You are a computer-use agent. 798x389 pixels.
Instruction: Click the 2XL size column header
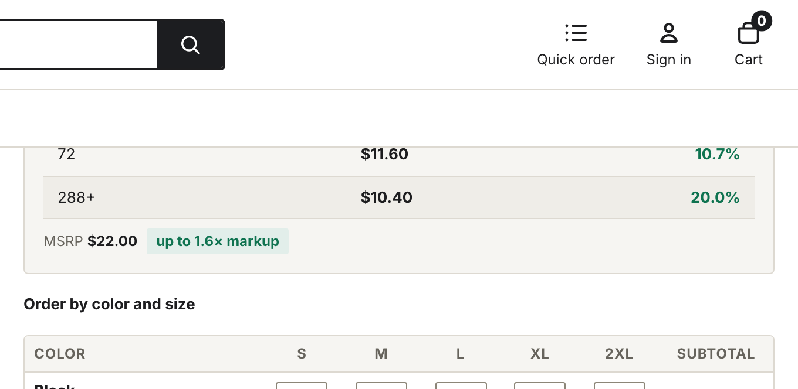click(619, 354)
